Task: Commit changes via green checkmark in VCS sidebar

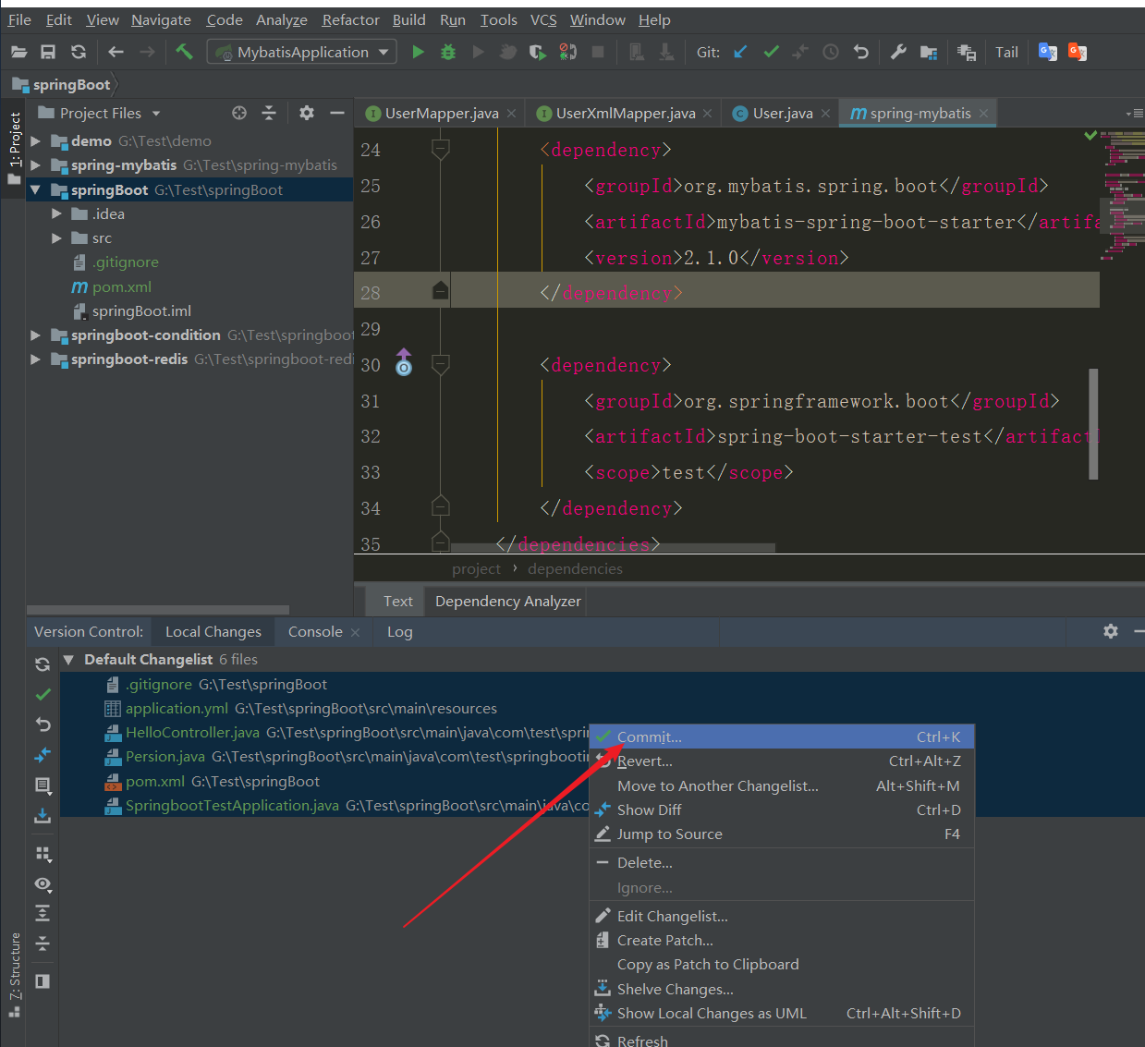Action: tap(43, 693)
